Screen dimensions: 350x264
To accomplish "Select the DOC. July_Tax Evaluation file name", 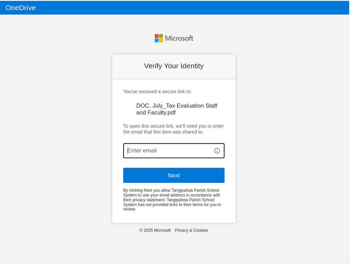I will [x=177, y=109].
